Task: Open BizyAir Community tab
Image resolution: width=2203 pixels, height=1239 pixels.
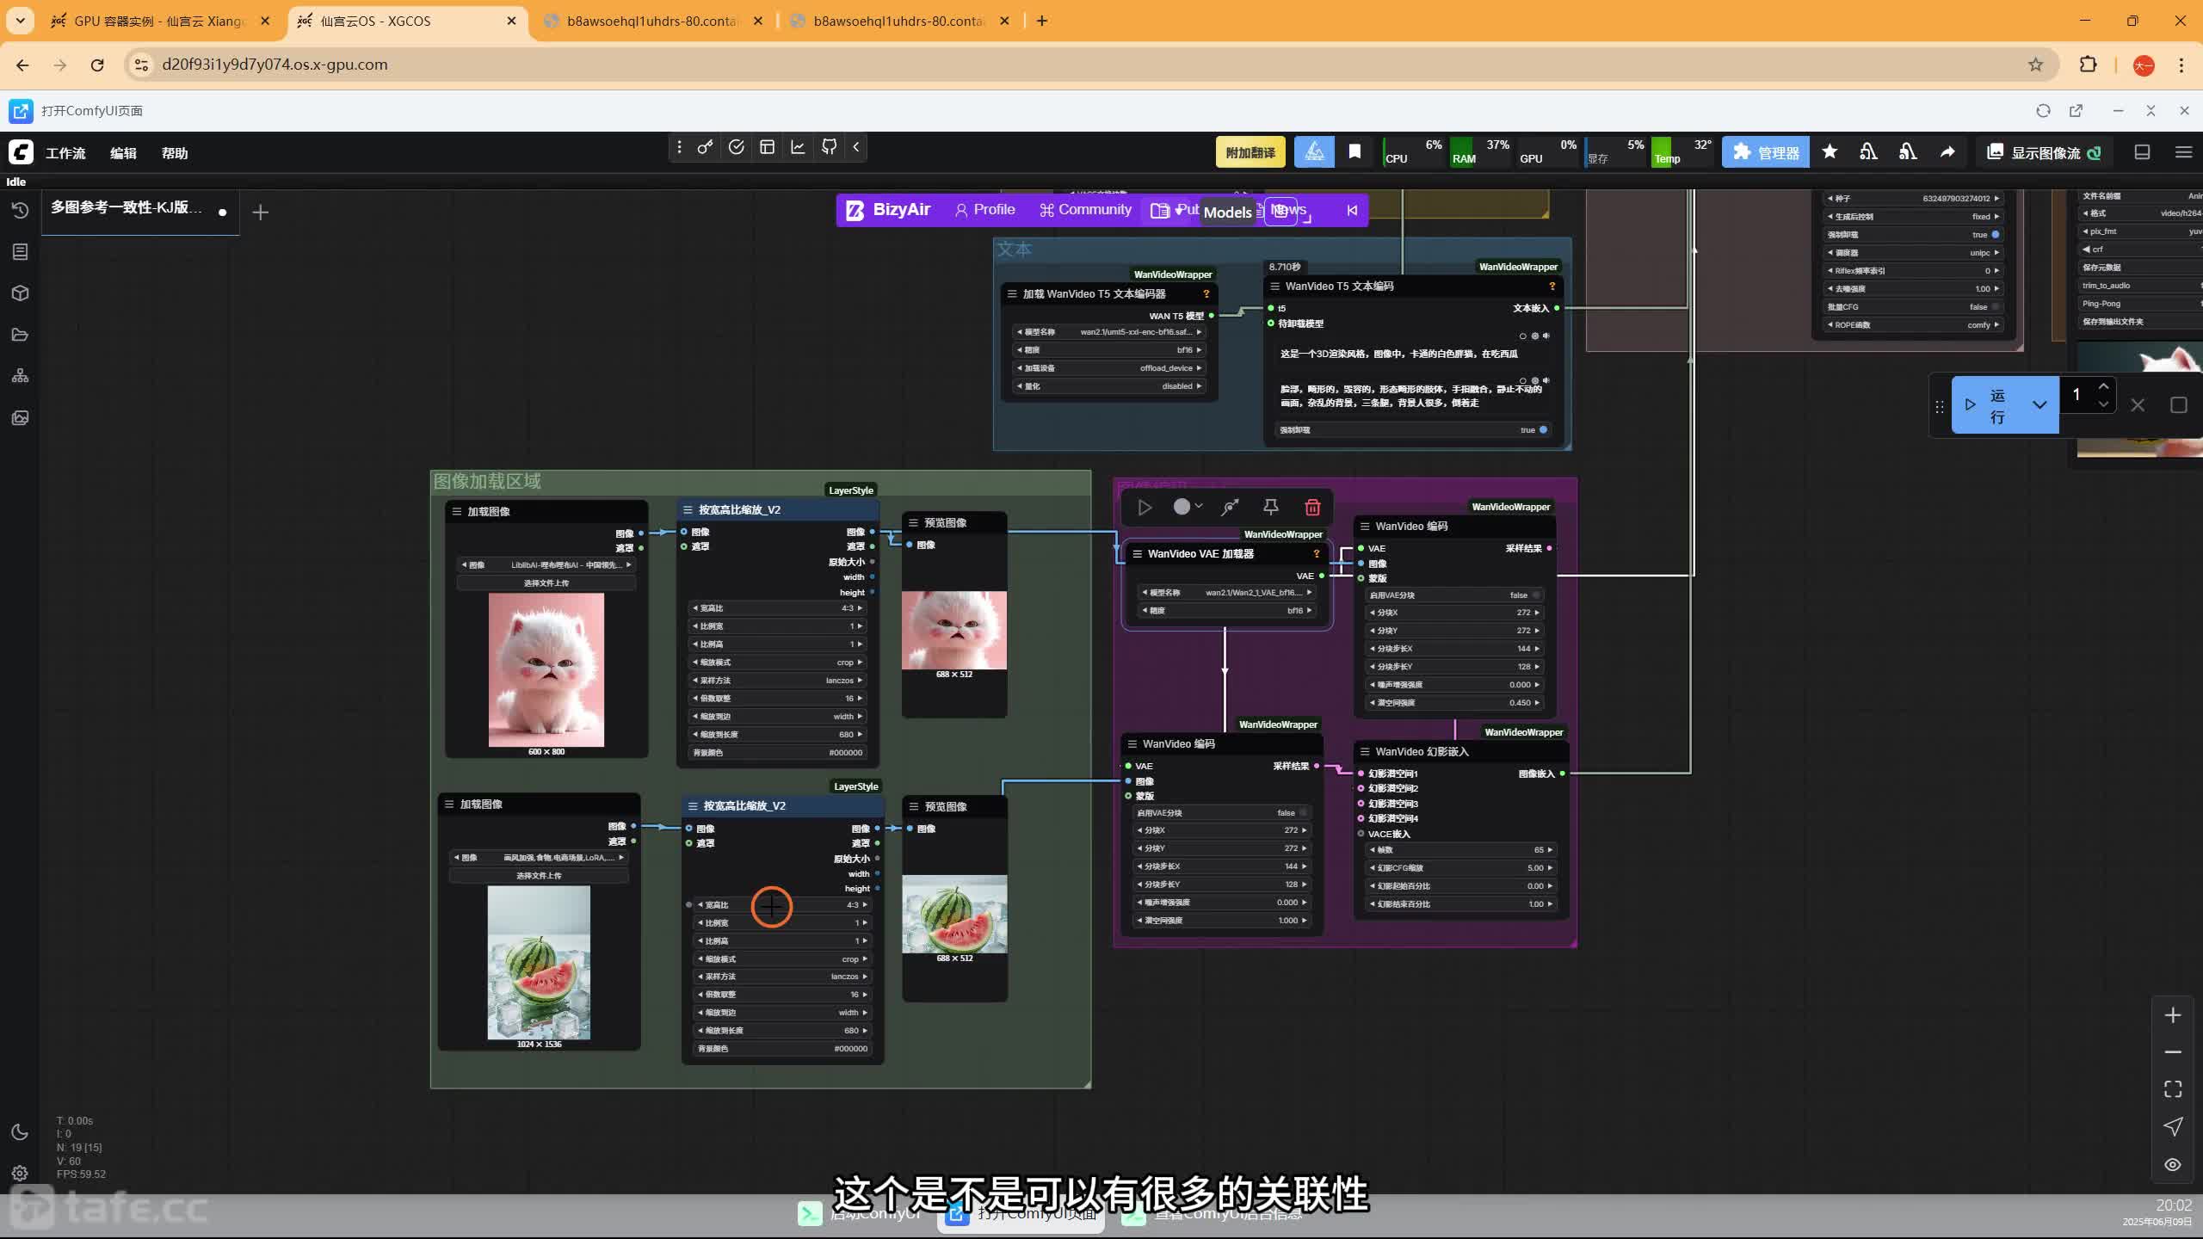Action: click(1085, 210)
